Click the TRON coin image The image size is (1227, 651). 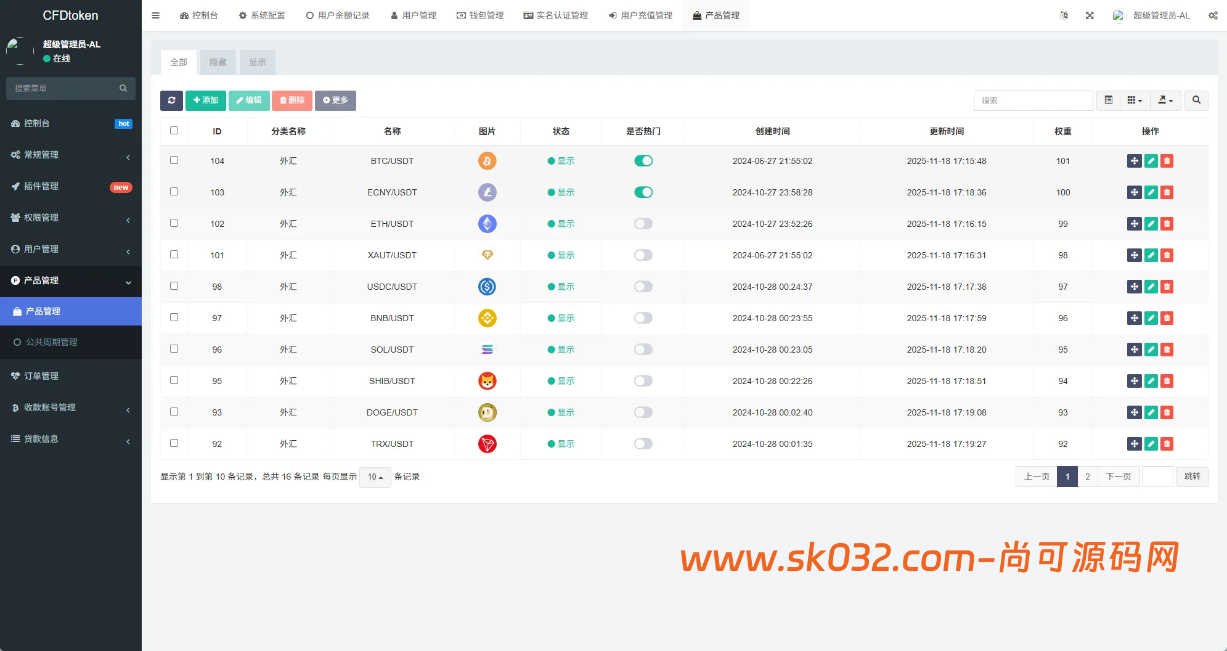point(487,444)
